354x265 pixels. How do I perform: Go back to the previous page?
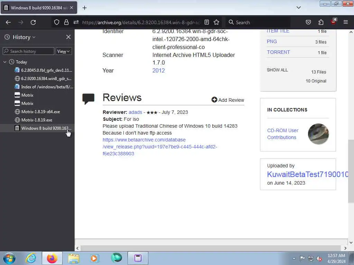coord(8,22)
